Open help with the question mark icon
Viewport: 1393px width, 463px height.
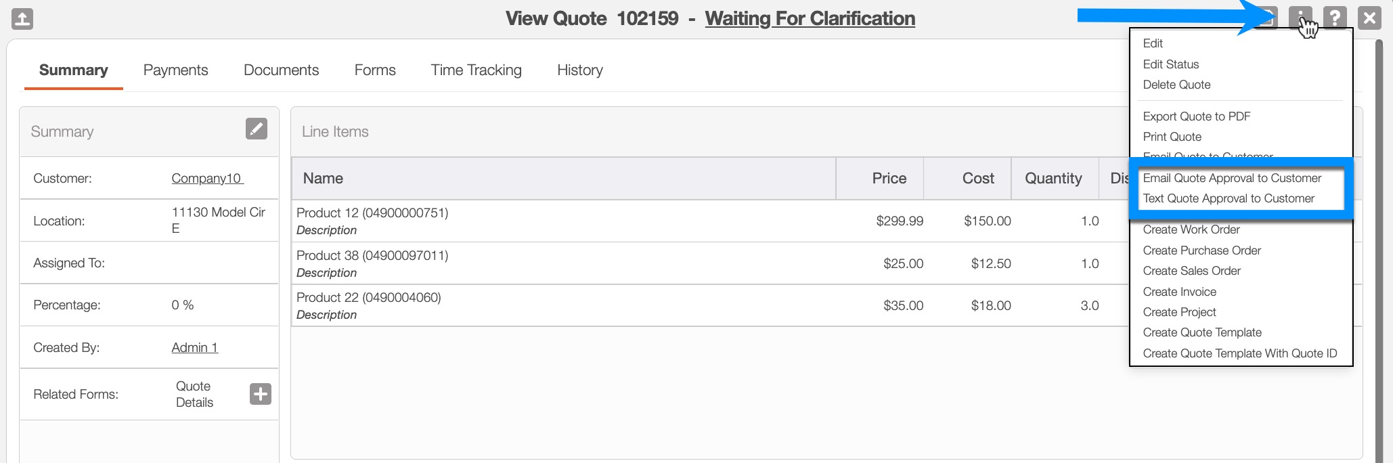point(1335,18)
